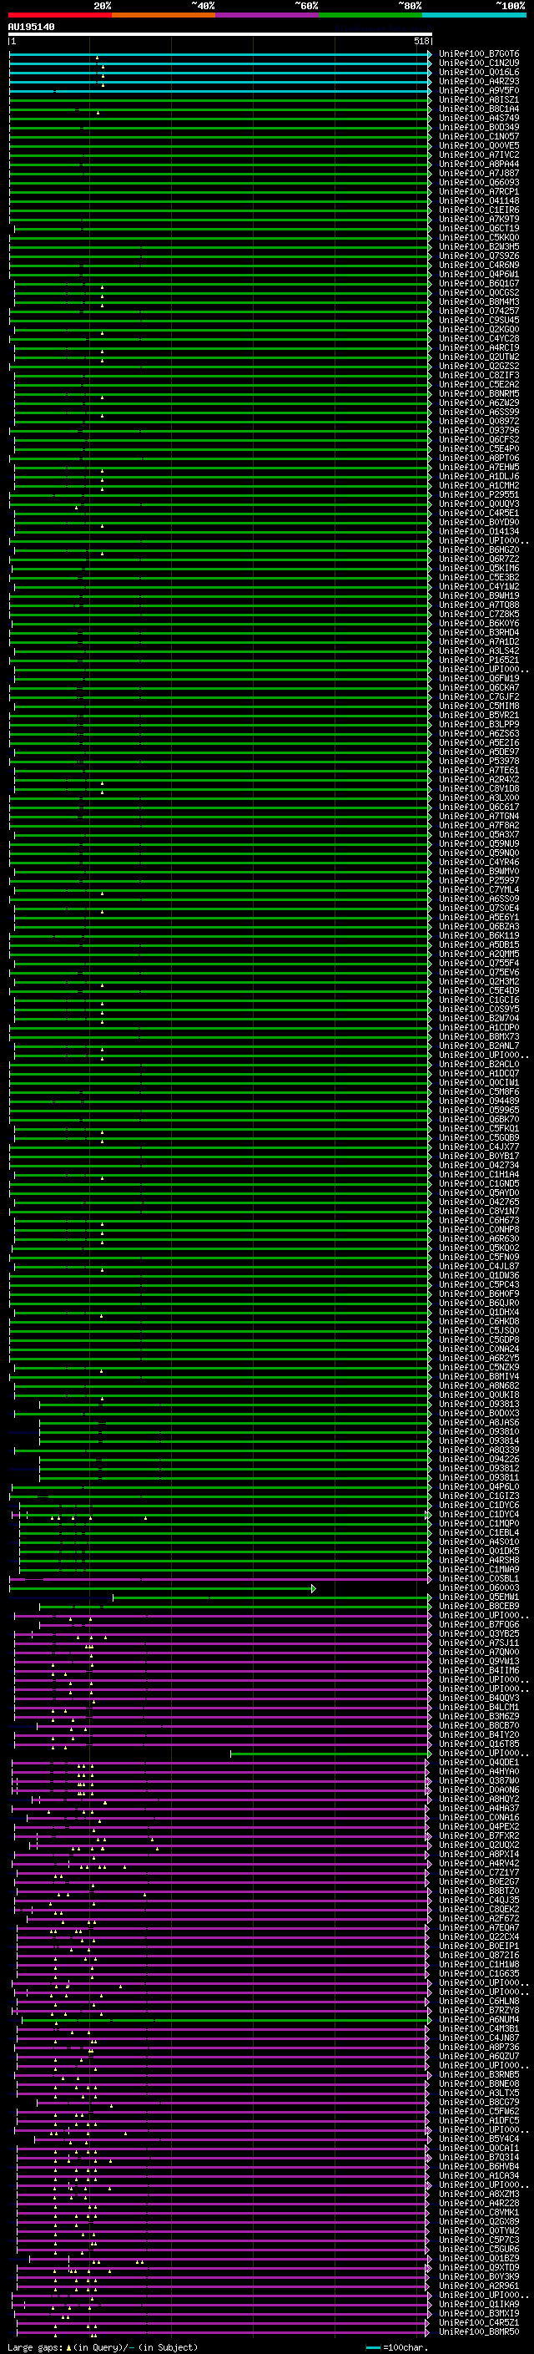Click UniRef100_Q2KGQ0 label
Image resolution: width=534 pixels, height=2354 pixels.
[x=479, y=329]
